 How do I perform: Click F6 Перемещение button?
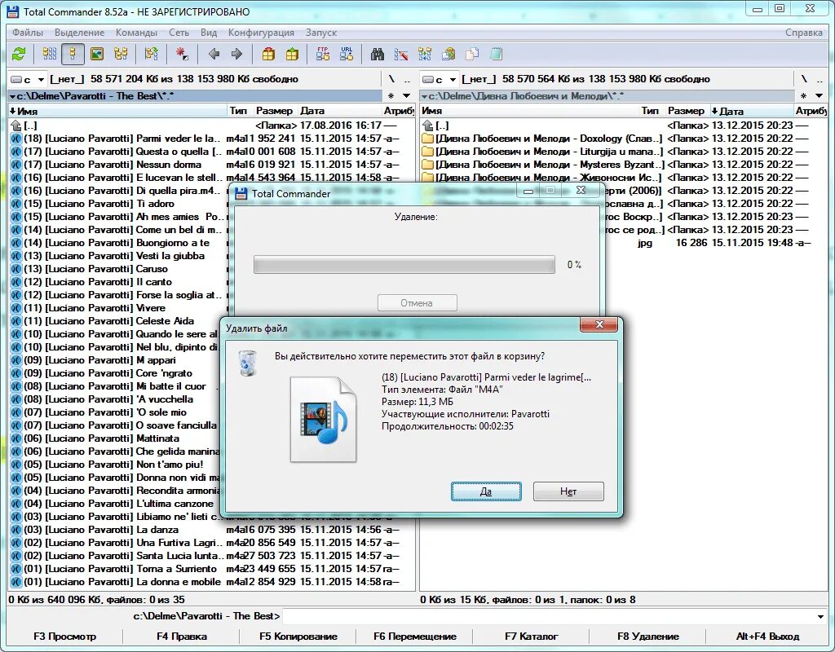pos(415,636)
